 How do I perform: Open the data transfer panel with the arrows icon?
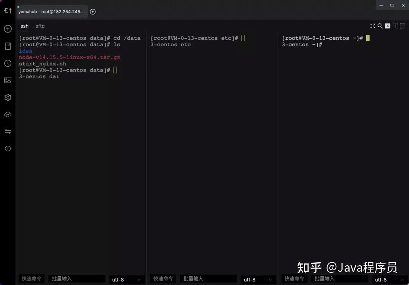click(x=8, y=131)
